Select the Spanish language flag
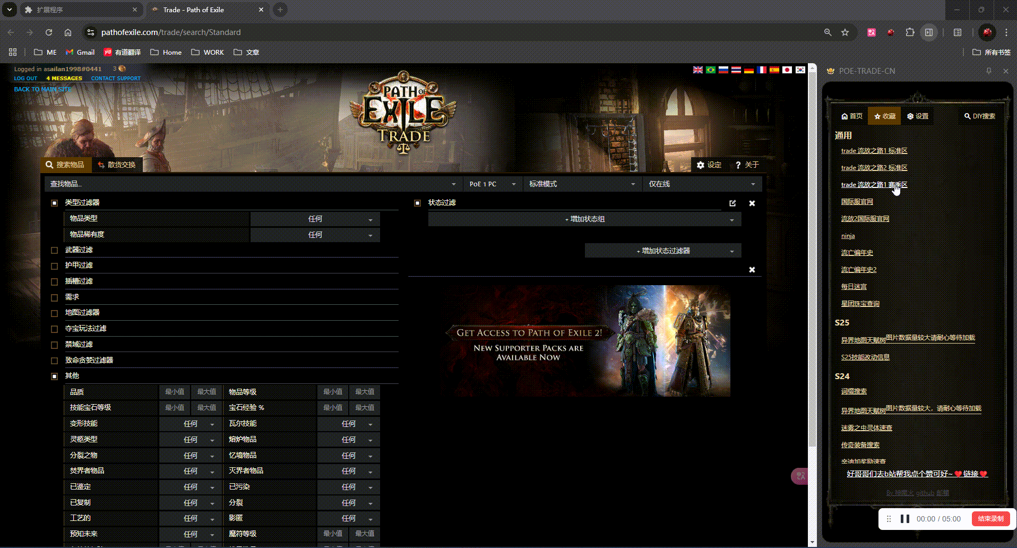Viewport: 1017px width, 548px height. pyautogui.click(x=774, y=70)
